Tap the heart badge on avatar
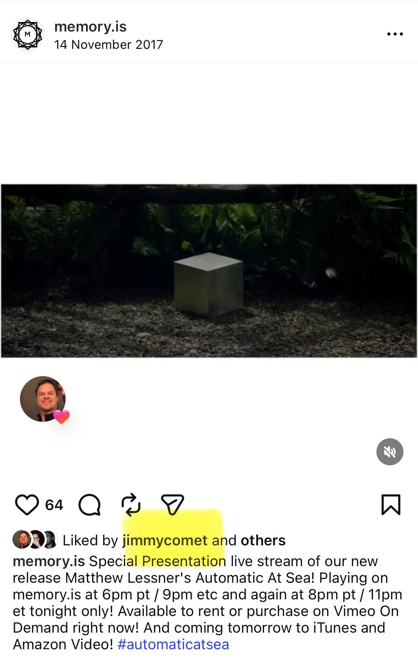The width and height of the screenshot is (418, 660). 61,417
